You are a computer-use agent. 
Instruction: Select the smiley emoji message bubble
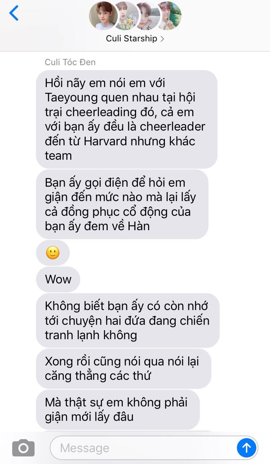click(53, 253)
